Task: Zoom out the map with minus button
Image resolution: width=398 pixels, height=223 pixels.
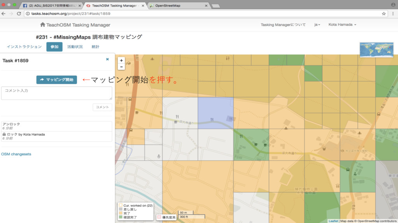Action: tap(121, 67)
